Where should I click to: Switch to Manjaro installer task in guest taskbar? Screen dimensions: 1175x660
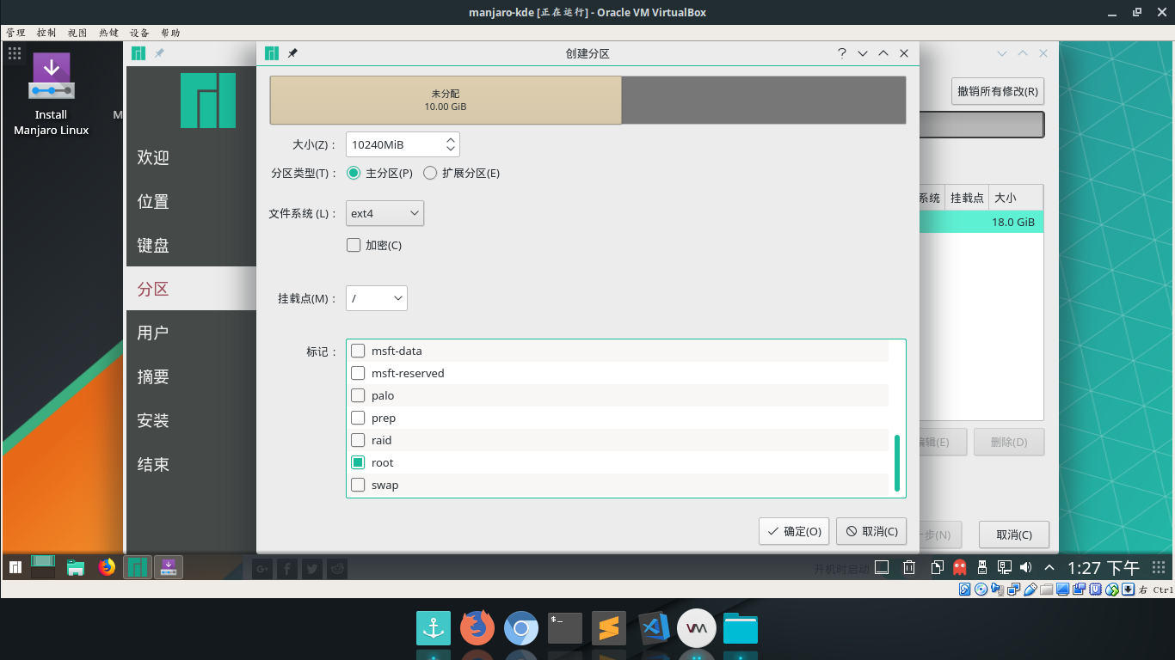click(x=138, y=567)
